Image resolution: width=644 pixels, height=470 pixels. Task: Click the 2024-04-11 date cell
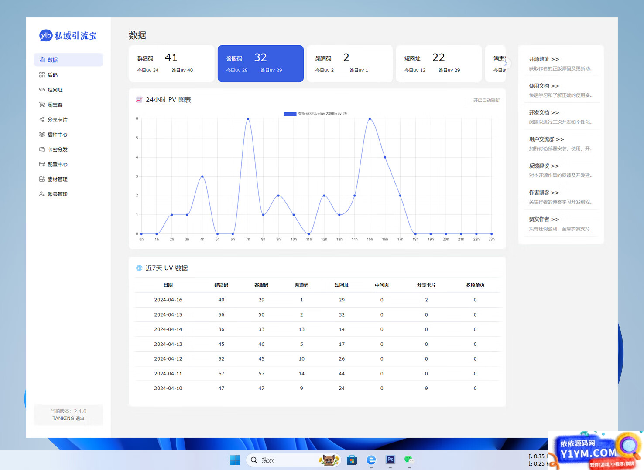click(168, 374)
